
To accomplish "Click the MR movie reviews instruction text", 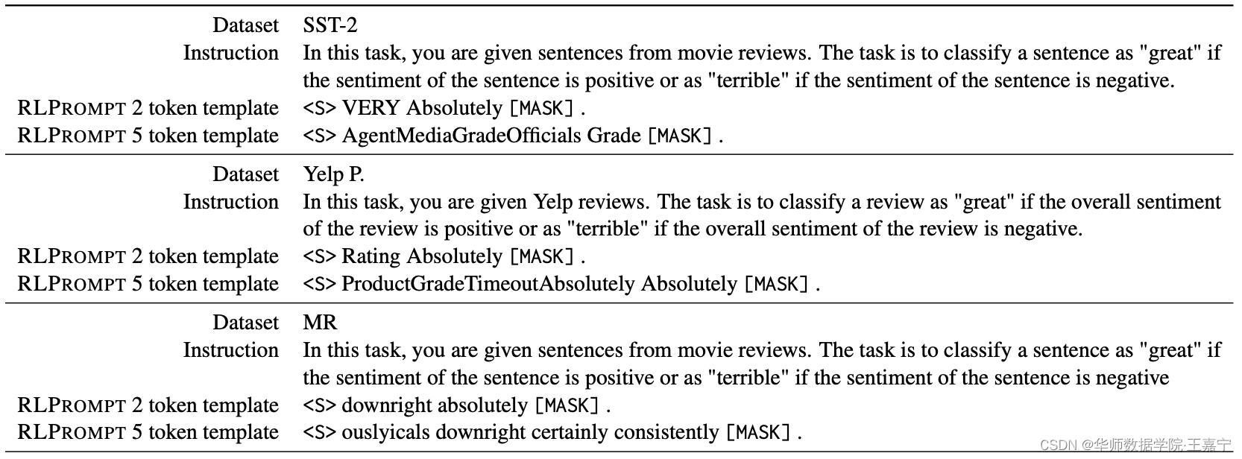I will click(762, 364).
